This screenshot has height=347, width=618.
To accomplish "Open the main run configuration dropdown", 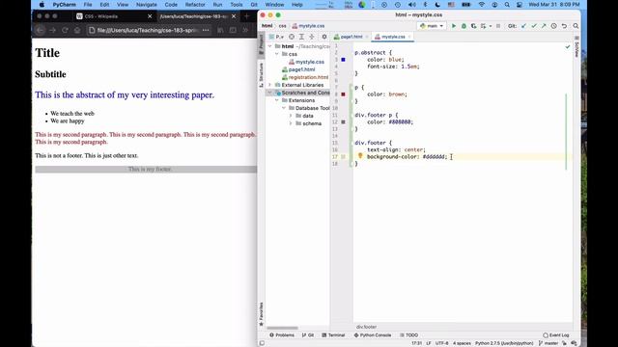I will point(432,26).
